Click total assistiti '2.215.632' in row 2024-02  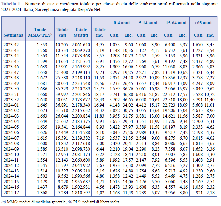[x=81, y=110]
